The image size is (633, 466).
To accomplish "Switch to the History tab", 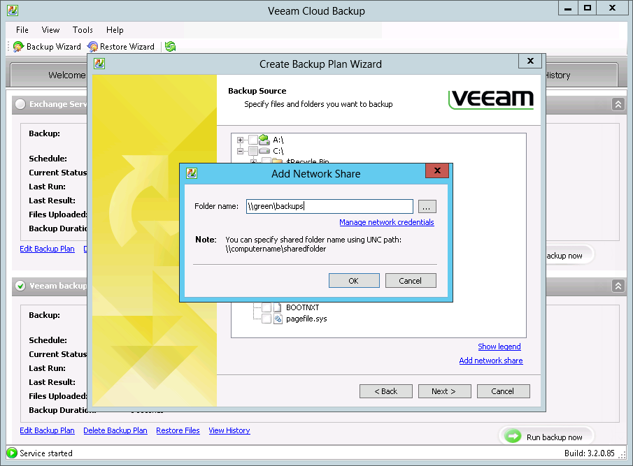I will (x=581, y=75).
